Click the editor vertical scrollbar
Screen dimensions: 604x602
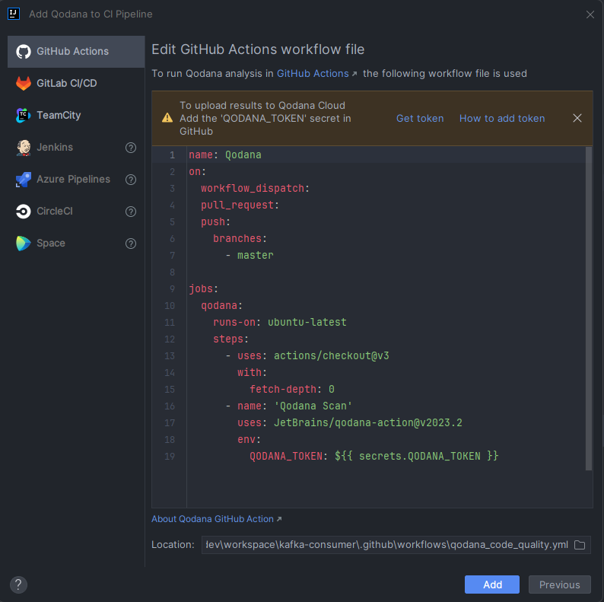tap(588, 308)
